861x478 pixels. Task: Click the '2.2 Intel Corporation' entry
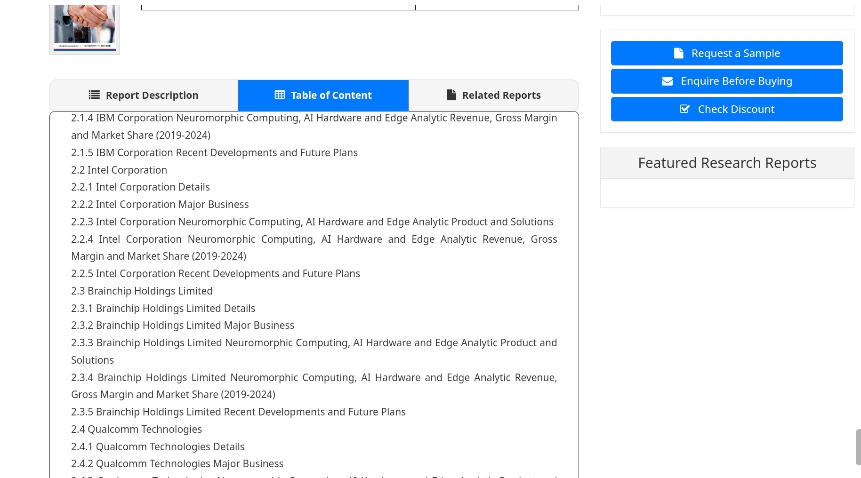click(119, 170)
